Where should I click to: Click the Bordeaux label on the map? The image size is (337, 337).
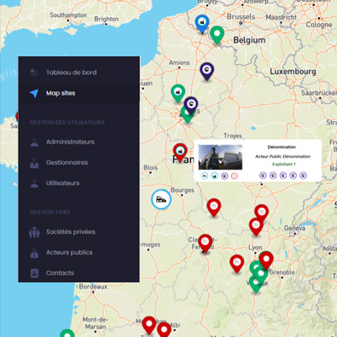tap(93, 287)
